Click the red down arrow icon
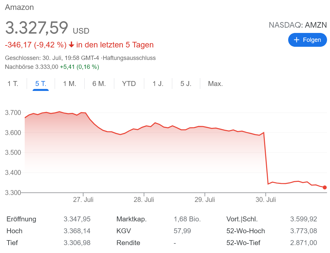The height and width of the screenshot is (253, 330). 71,45
